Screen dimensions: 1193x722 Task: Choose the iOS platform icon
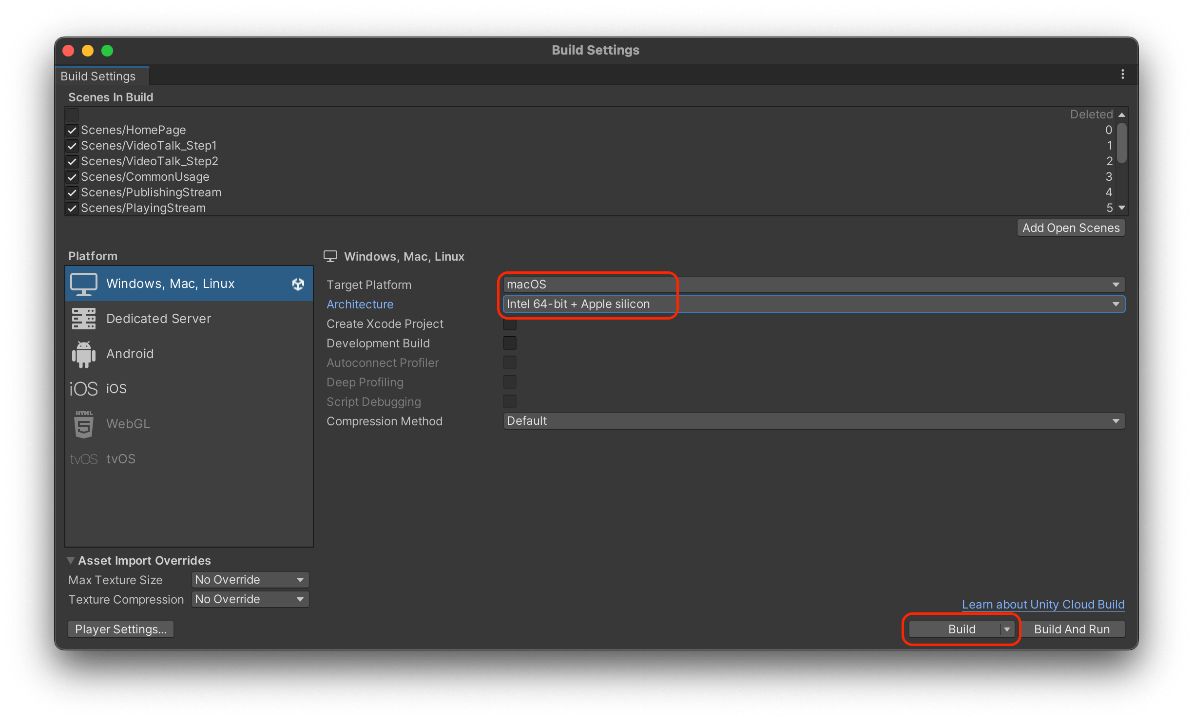(x=84, y=389)
